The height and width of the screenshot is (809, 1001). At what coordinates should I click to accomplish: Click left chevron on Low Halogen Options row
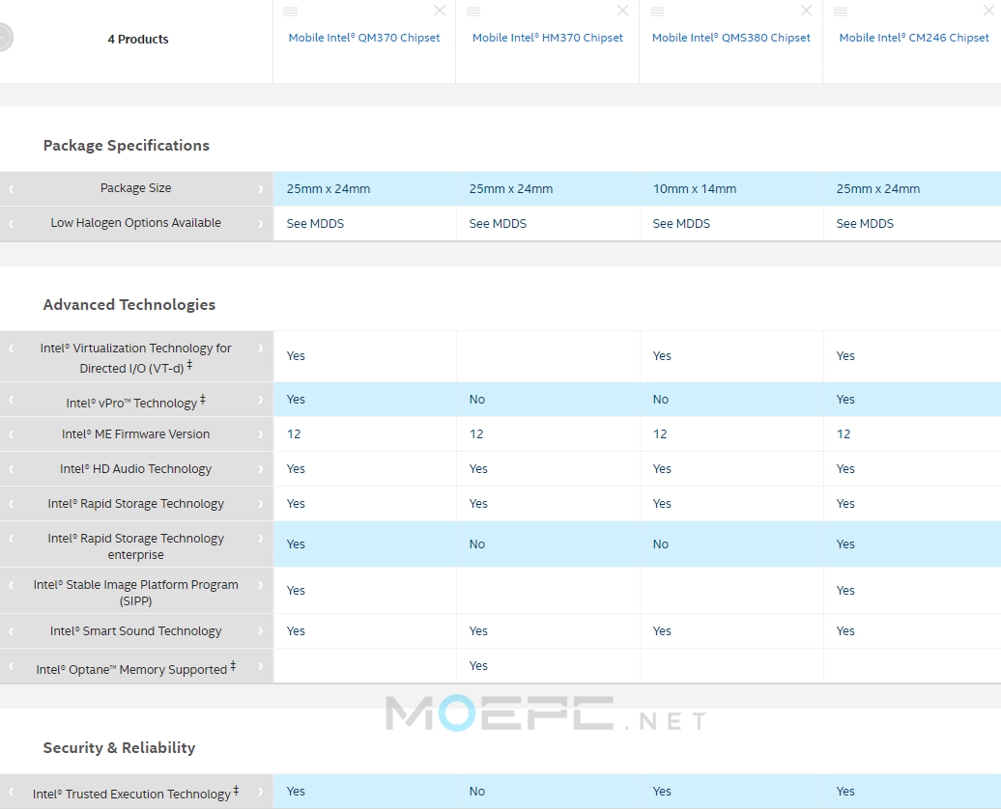[x=11, y=223]
